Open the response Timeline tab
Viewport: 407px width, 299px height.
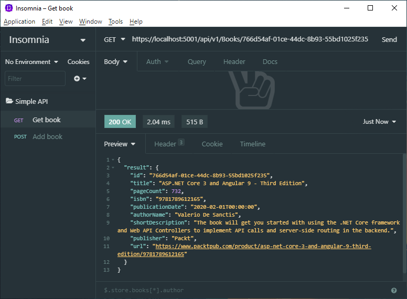pos(253,144)
